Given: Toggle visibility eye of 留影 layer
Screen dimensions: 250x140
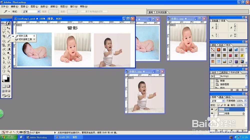Looking at the screenshot, I should (212, 109).
